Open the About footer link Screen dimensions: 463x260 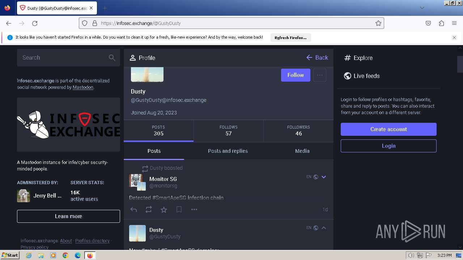pos(66,241)
